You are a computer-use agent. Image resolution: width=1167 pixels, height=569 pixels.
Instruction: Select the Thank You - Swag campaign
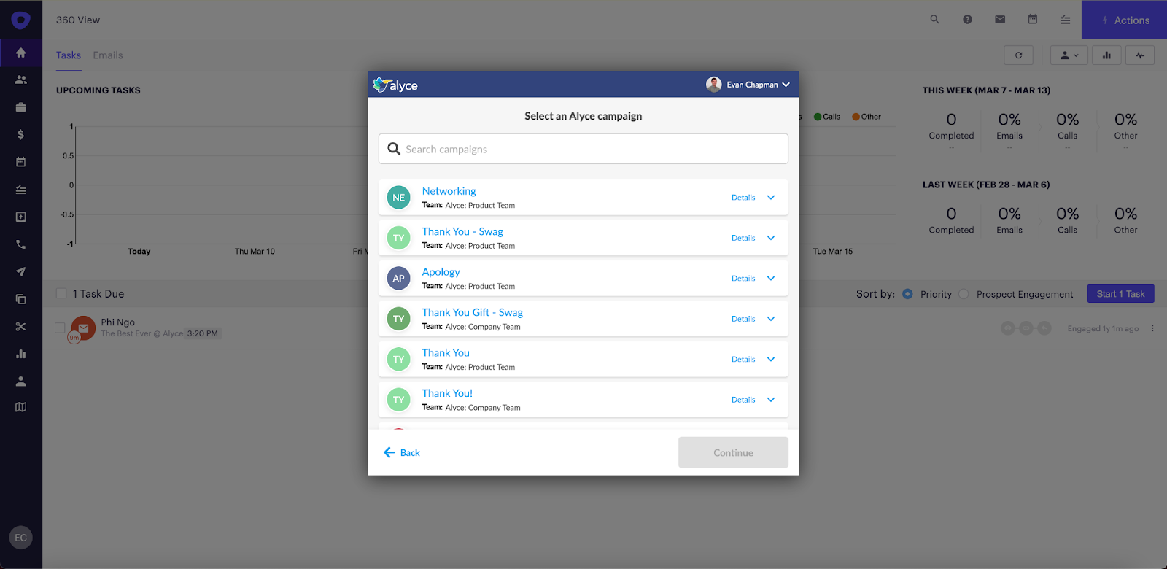click(x=462, y=231)
